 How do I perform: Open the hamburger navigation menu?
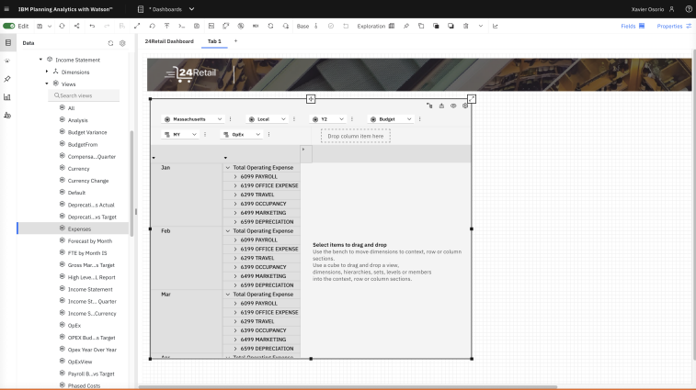6,9
